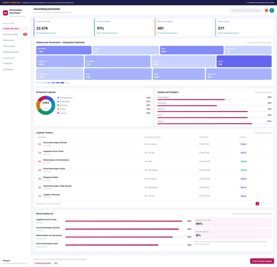Screen dimensions: 277x267
Task: Select Bulu 400 treemap tile
Action: pyautogui.click(x=179, y=74)
